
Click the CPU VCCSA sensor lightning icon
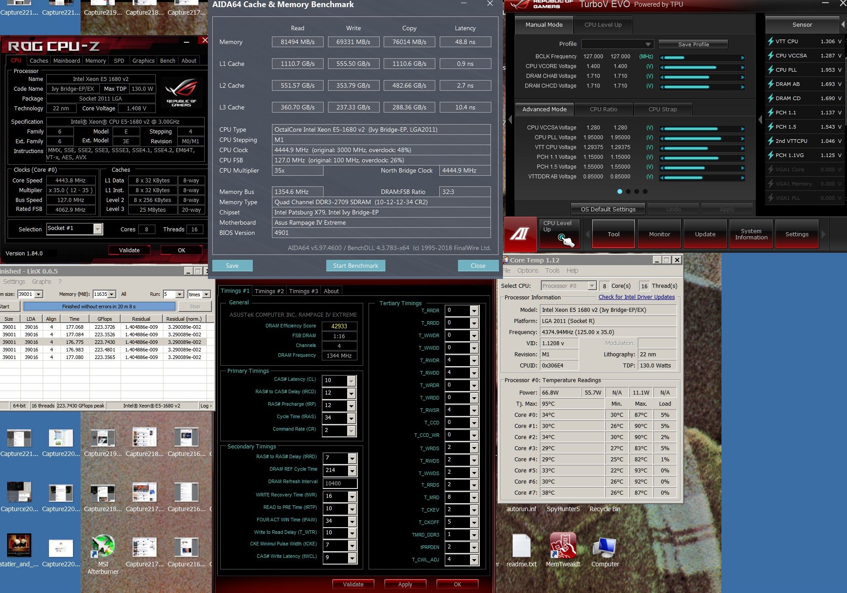(x=770, y=56)
